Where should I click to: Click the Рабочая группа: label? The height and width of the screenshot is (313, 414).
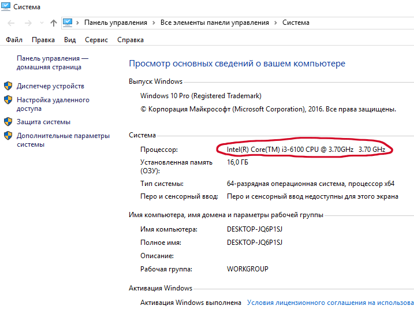point(166,269)
